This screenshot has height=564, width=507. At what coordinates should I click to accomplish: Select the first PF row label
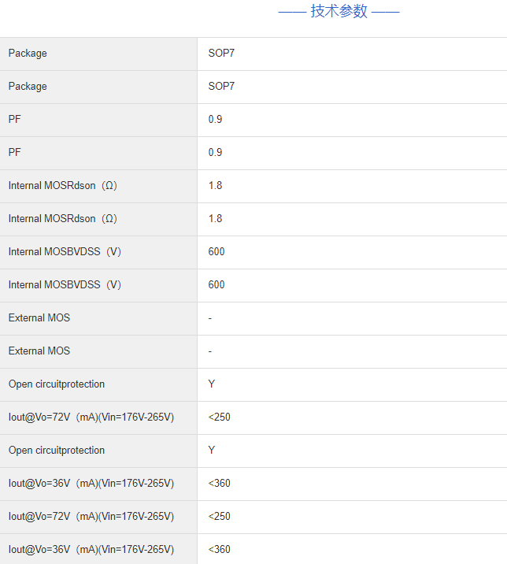tap(15, 120)
